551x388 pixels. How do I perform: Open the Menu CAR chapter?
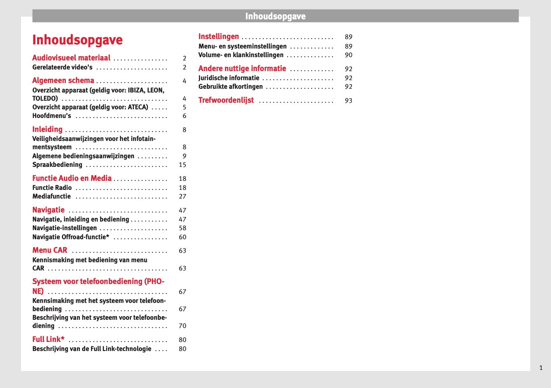pyautogui.click(x=50, y=250)
